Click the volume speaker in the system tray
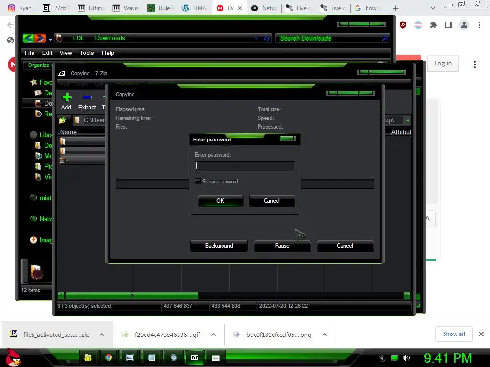Screen dimensions: 490x367 [406, 358]
